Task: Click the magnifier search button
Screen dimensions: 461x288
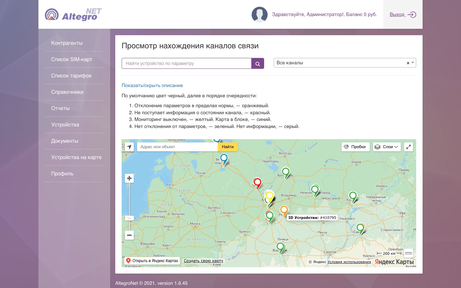Action: click(258, 63)
